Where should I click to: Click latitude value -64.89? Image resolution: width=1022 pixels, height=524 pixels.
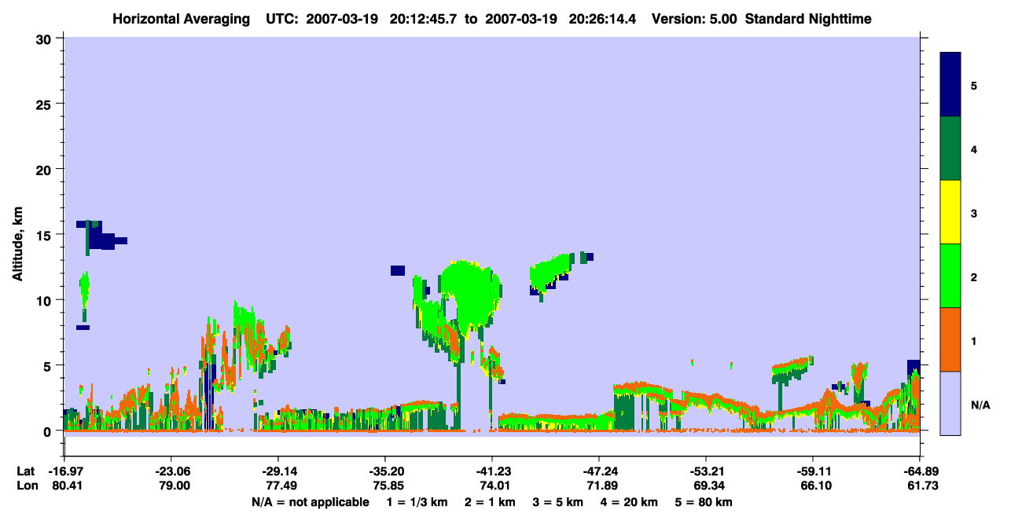pos(920,471)
